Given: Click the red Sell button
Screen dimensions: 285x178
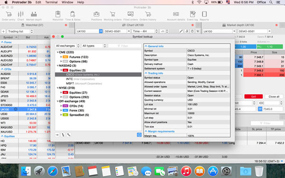Looking at the screenshot, I should pyautogui.click(x=253, y=97).
